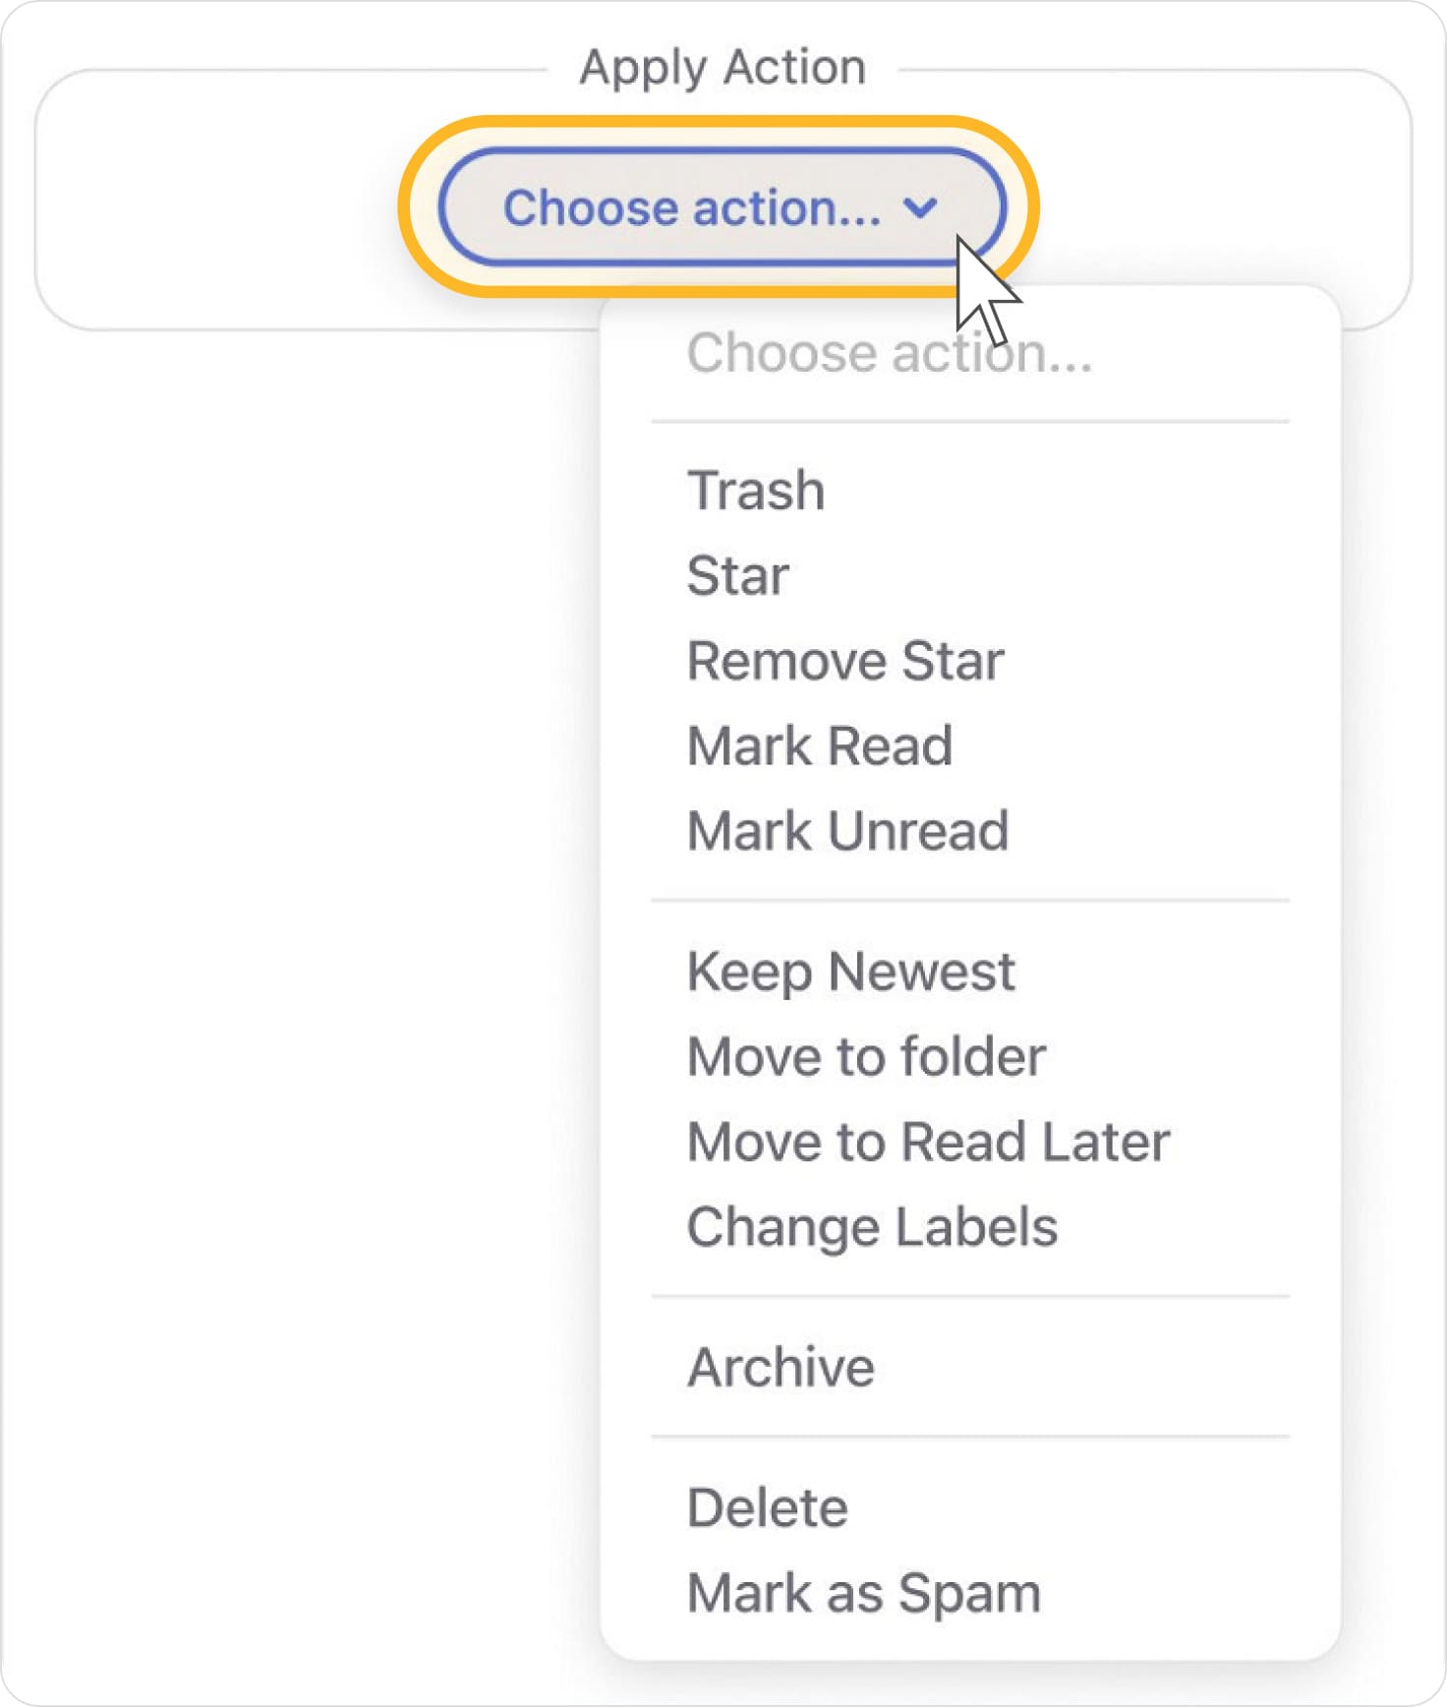The image size is (1447, 1707).
Task: Click blank white area left of the menu
Action: pos(295,885)
